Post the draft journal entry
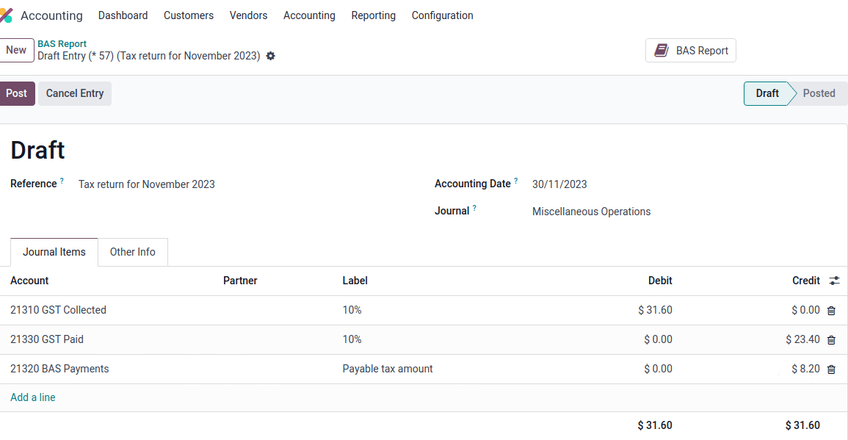The image size is (848, 440). click(x=17, y=93)
